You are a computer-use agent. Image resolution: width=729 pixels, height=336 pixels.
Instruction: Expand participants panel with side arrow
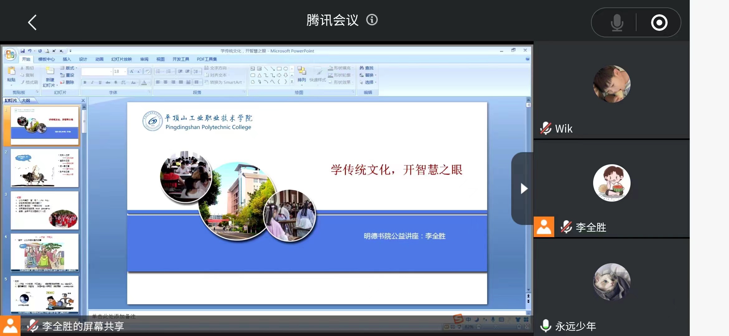point(524,189)
